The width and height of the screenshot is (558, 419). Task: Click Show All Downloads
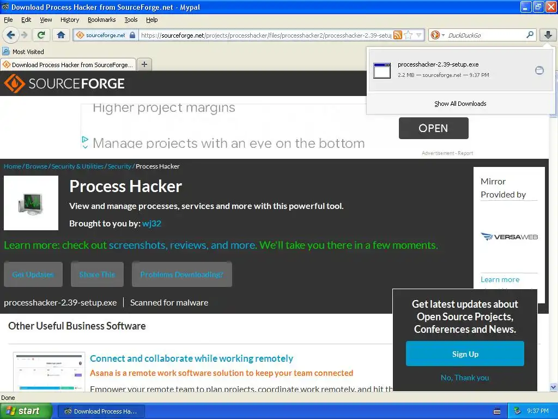[460, 104]
